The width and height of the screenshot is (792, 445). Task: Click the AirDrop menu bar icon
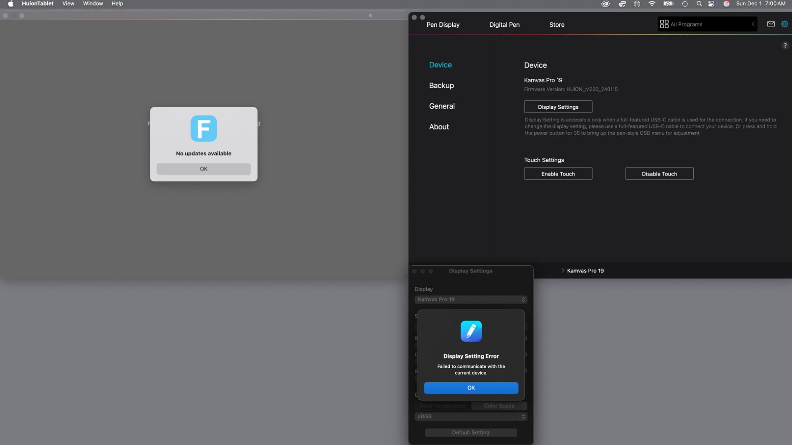(x=637, y=4)
